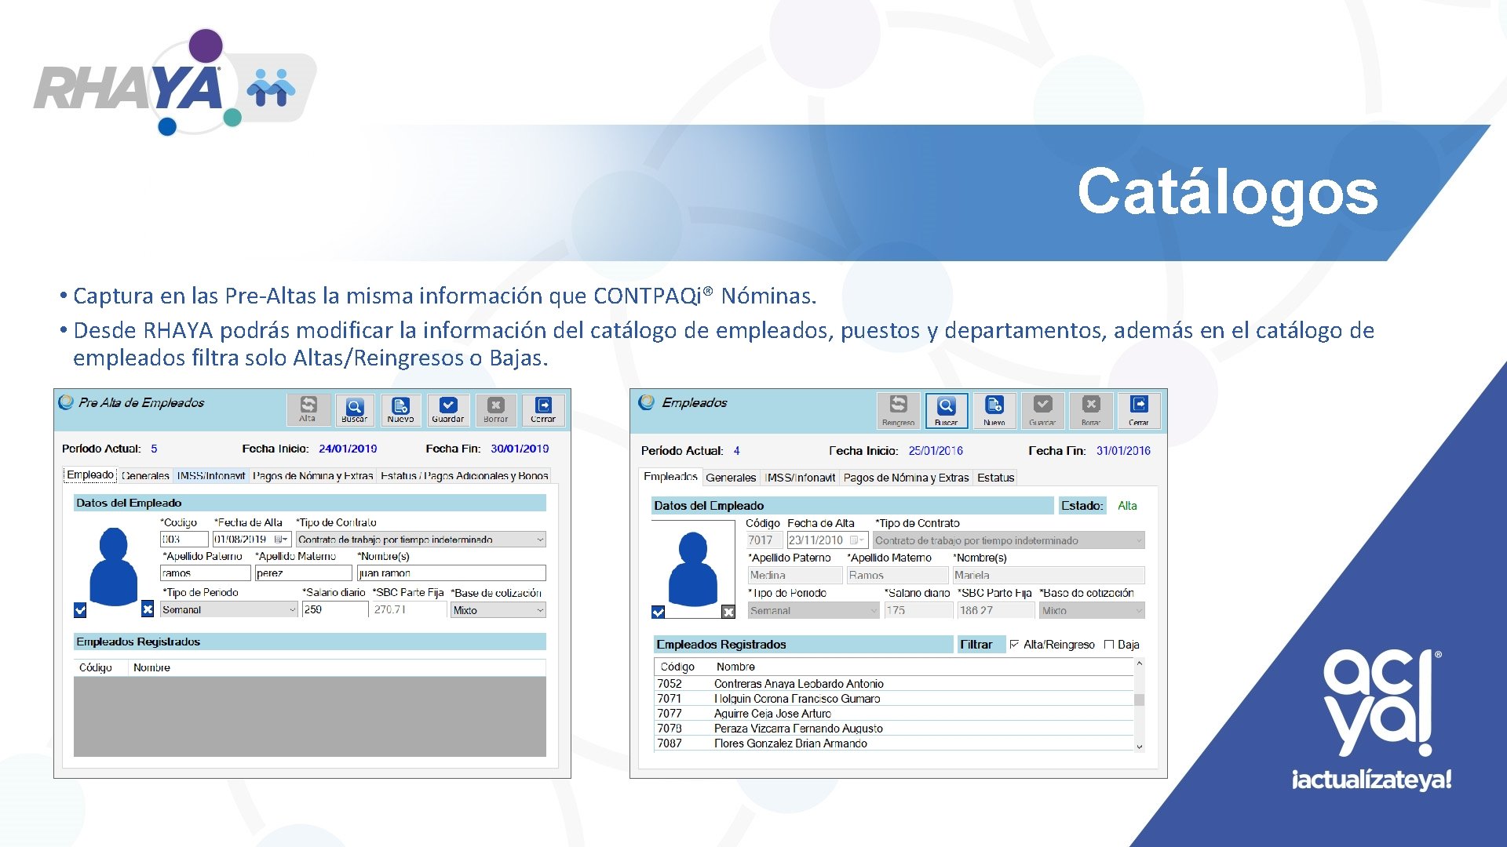Click the acya actualízateya logo
1507x847 pixels.
1371,720
